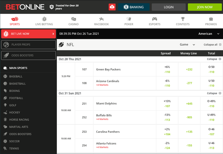
Task: Select the Sports tab icon
Action: coord(14,19)
